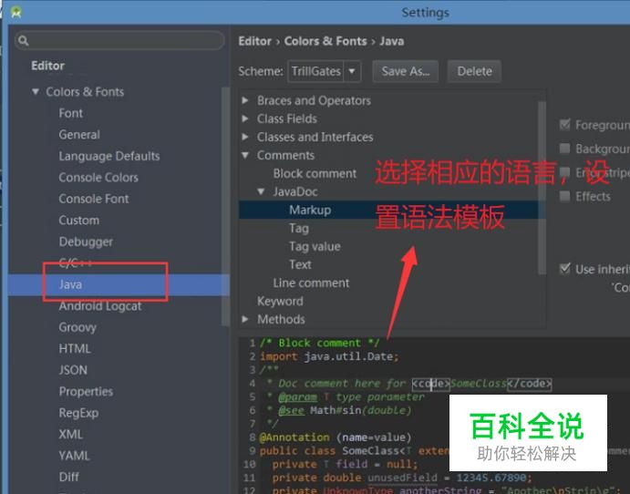The height and width of the screenshot is (494, 630).
Task: Open Properties color settings
Action: click(x=86, y=392)
